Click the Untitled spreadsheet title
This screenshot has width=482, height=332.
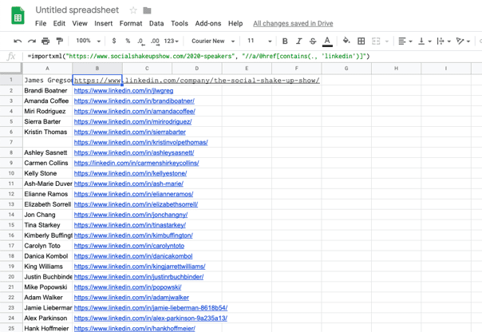(x=77, y=10)
